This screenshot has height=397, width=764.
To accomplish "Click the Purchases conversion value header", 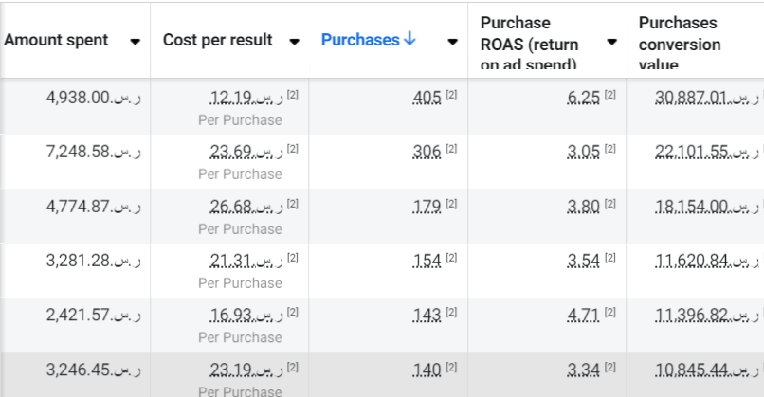I will (680, 43).
